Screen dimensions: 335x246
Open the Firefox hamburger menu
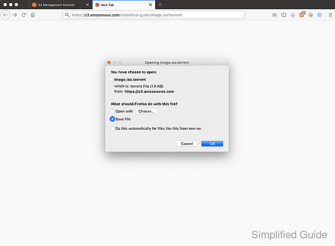click(x=331, y=15)
